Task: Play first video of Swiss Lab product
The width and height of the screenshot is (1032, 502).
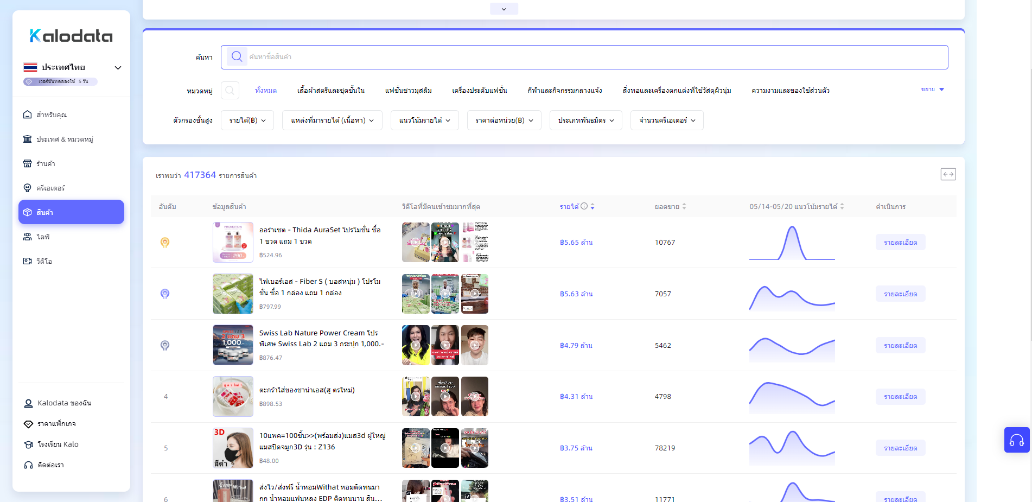Action: click(x=415, y=345)
